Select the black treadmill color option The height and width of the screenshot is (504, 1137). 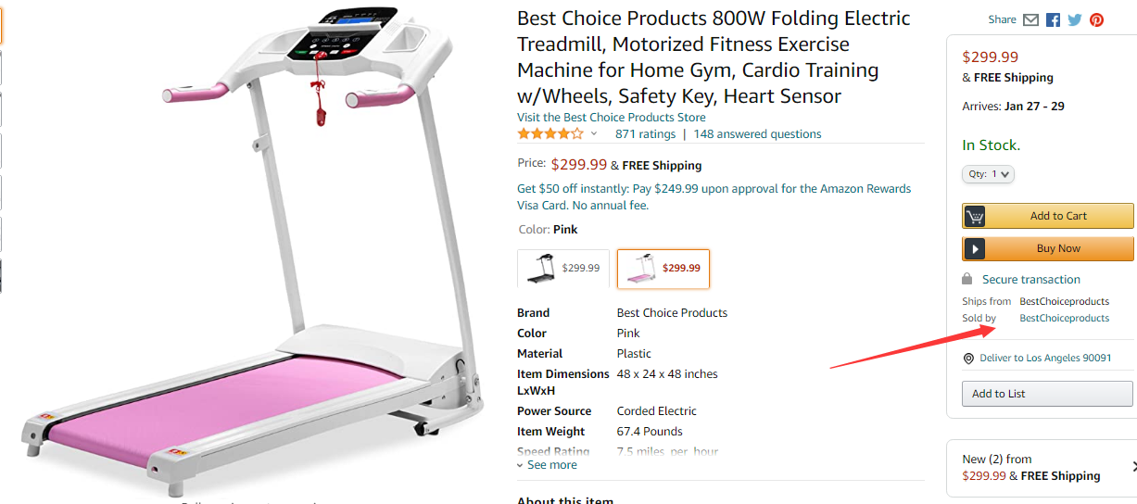(x=563, y=269)
